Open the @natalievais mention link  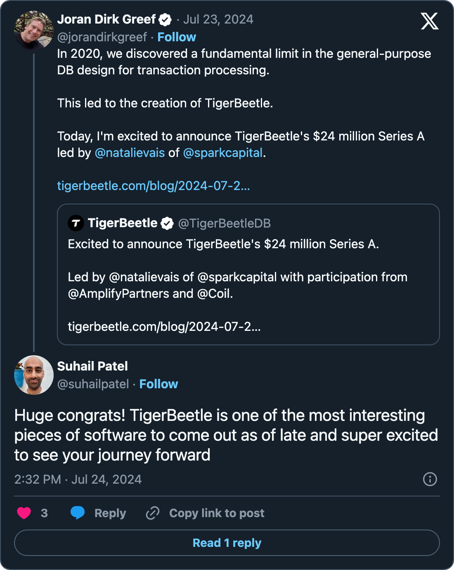point(130,153)
